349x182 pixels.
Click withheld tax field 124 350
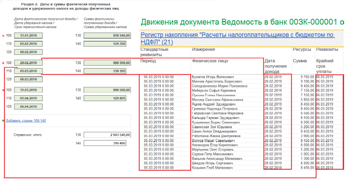point(105,44)
